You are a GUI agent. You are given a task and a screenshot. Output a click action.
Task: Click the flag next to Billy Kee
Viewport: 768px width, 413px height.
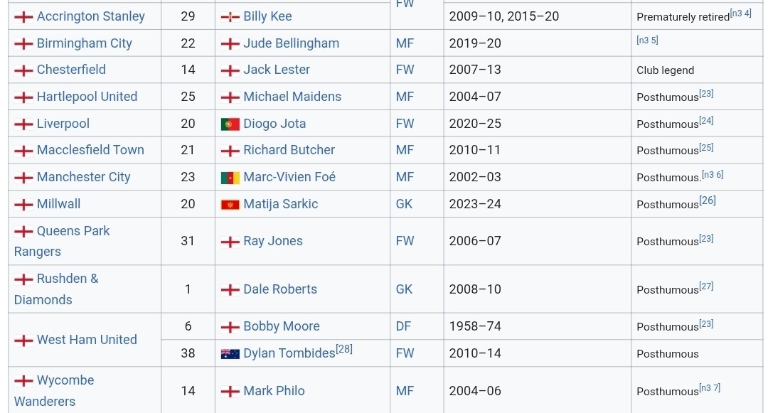click(230, 16)
